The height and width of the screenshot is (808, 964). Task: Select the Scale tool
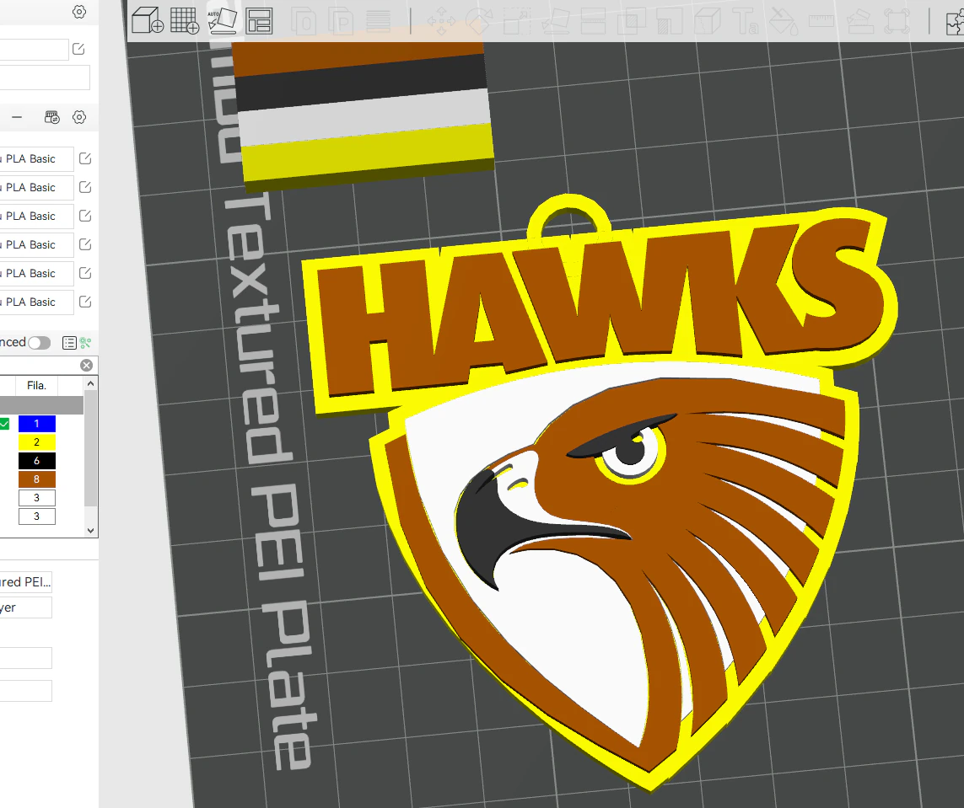point(517,22)
